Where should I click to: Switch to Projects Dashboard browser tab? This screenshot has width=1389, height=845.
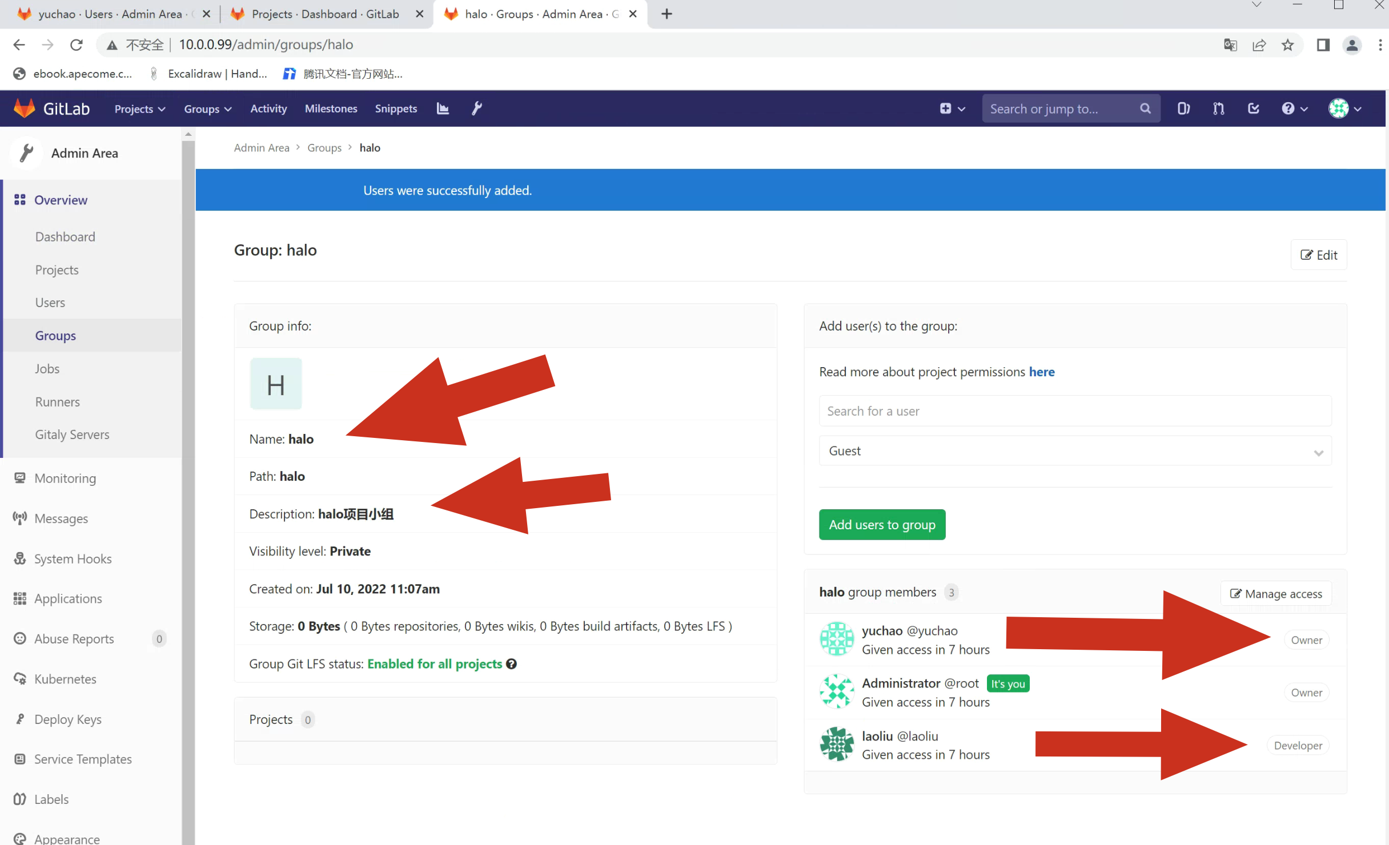(325, 14)
